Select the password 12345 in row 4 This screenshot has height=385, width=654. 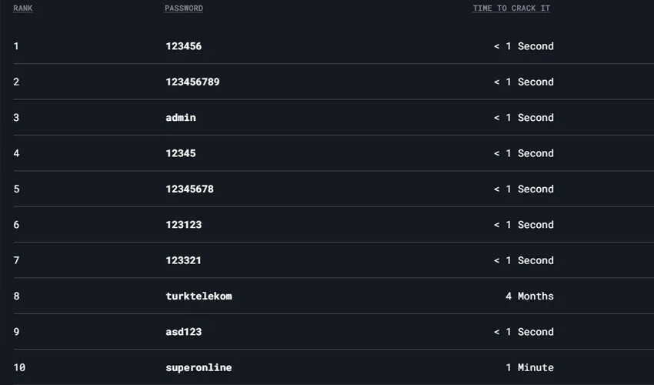coord(181,153)
